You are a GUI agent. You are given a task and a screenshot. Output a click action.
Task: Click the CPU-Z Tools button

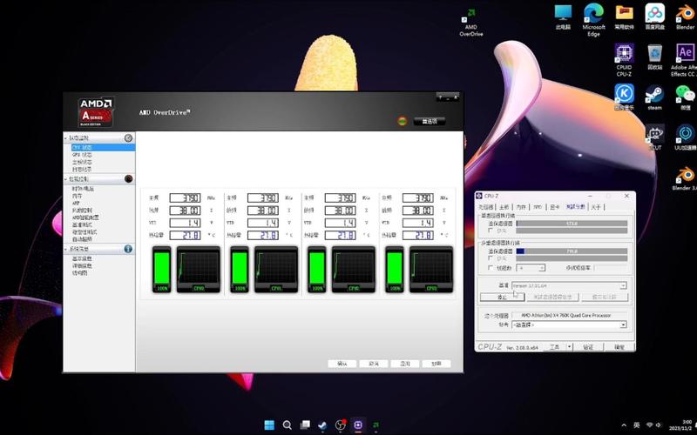(x=554, y=347)
